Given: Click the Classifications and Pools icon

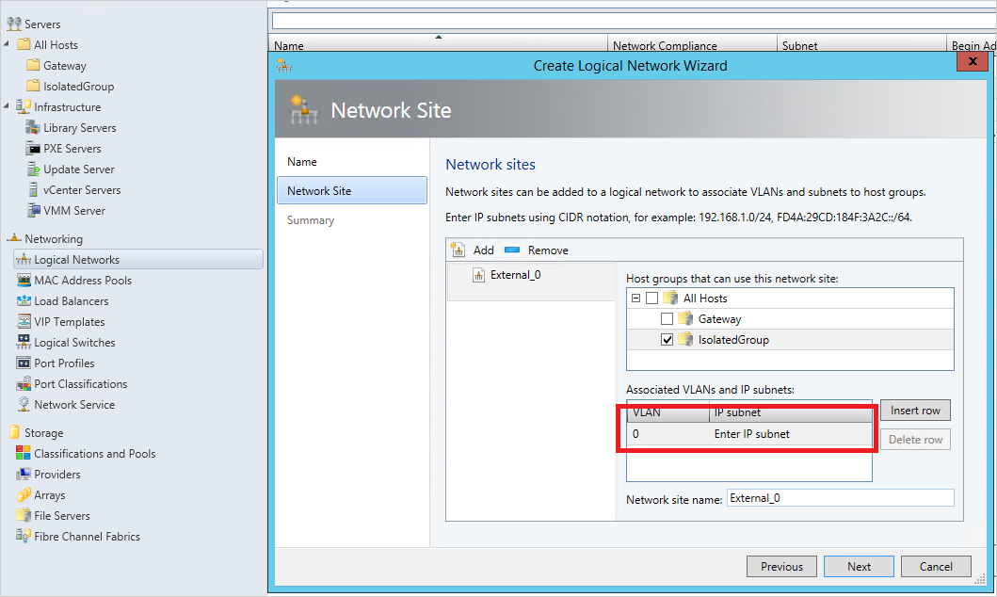Looking at the screenshot, I should point(24,453).
